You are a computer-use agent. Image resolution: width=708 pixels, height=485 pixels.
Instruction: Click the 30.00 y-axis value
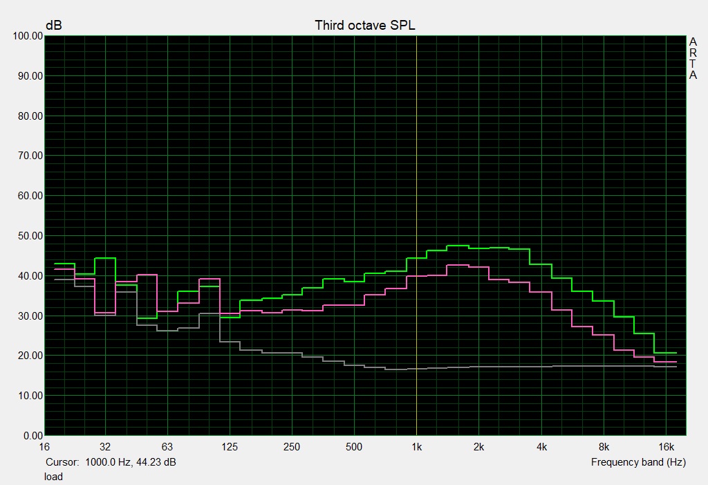[x=30, y=316]
